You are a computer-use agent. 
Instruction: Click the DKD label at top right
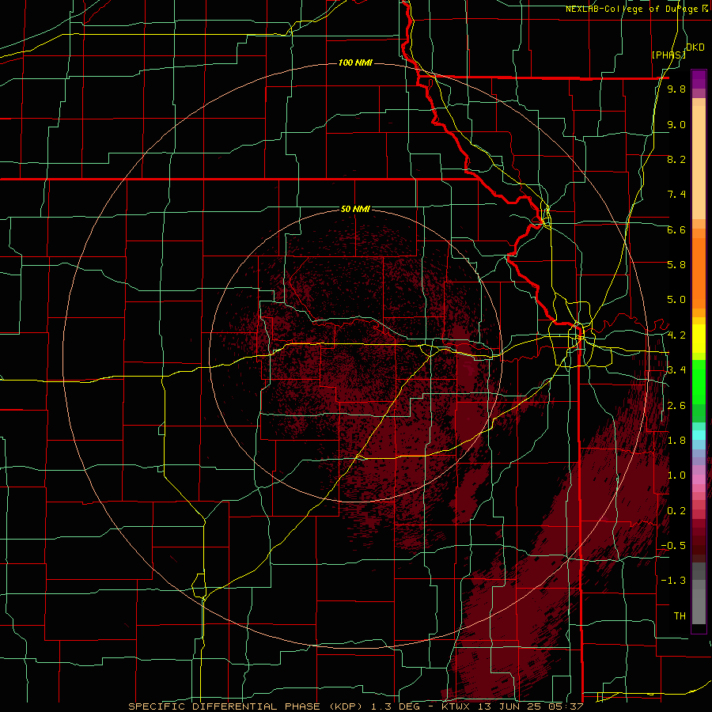(695, 47)
